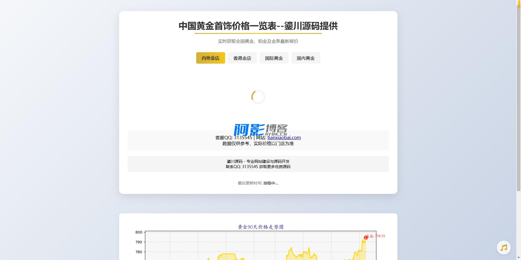521x260 pixels.
Task: Click the 中国黄金首饰价格一览表 page heading
Action: (258, 26)
